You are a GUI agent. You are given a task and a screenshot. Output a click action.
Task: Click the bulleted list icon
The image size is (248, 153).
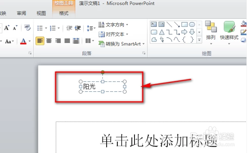tap(40, 28)
